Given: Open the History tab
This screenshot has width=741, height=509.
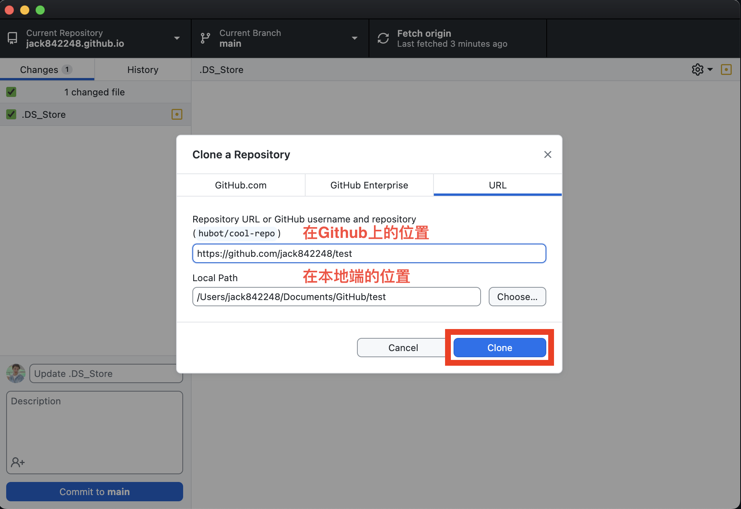Looking at the screenshot, I should [143, 70].
